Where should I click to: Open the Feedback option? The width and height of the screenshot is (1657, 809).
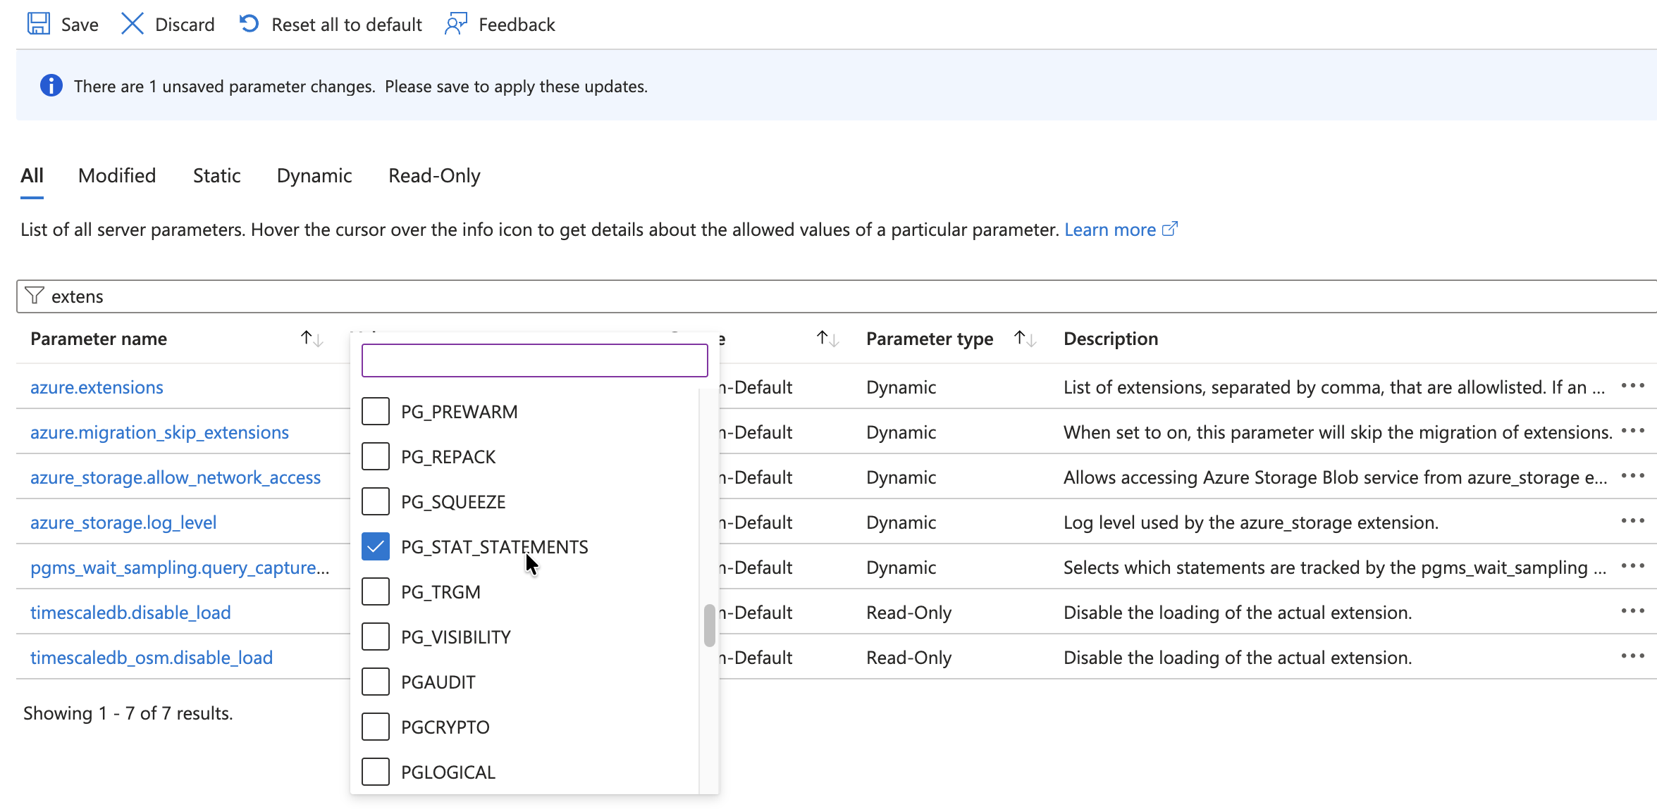tap(499, 24)
